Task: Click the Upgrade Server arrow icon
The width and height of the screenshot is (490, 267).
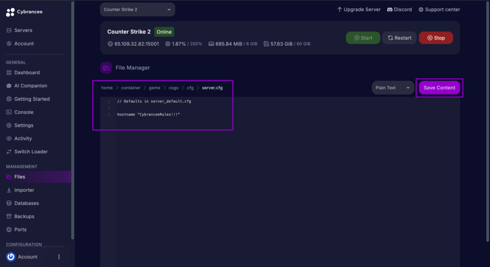Action: click(x=340, y=10)
